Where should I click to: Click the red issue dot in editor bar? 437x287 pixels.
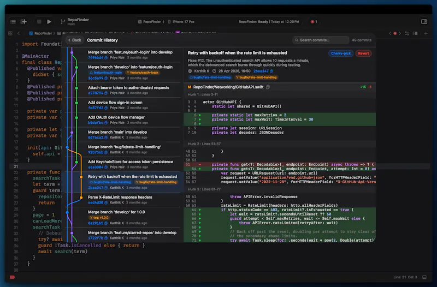click(x=395, y=33)
